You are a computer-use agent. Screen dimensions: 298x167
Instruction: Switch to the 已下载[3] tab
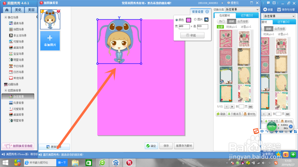247,15
